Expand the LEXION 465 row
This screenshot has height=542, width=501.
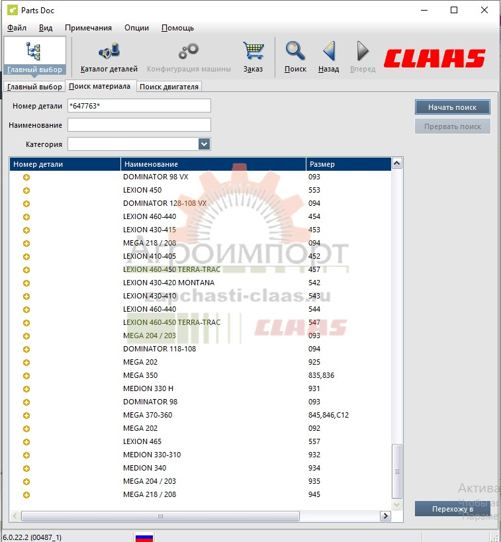tap(26, 442)
